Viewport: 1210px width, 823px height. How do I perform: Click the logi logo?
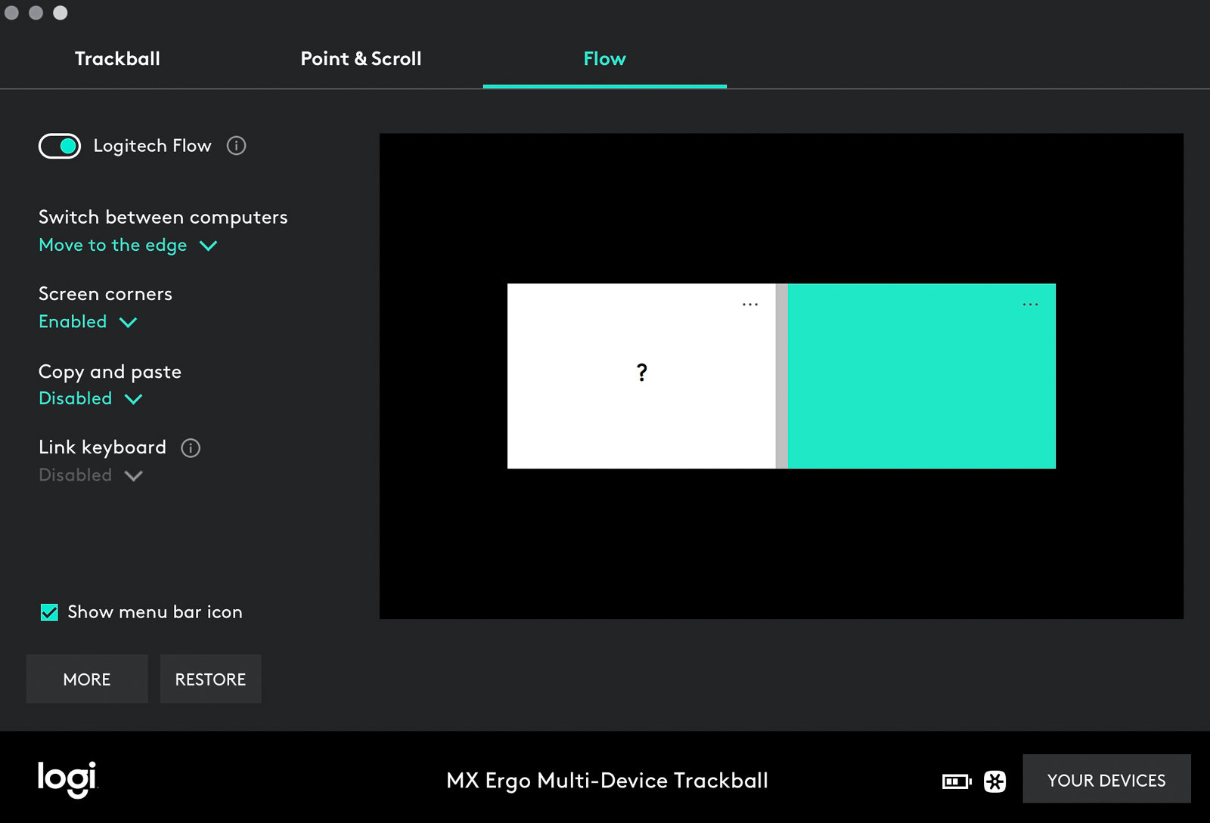point(67,779)
